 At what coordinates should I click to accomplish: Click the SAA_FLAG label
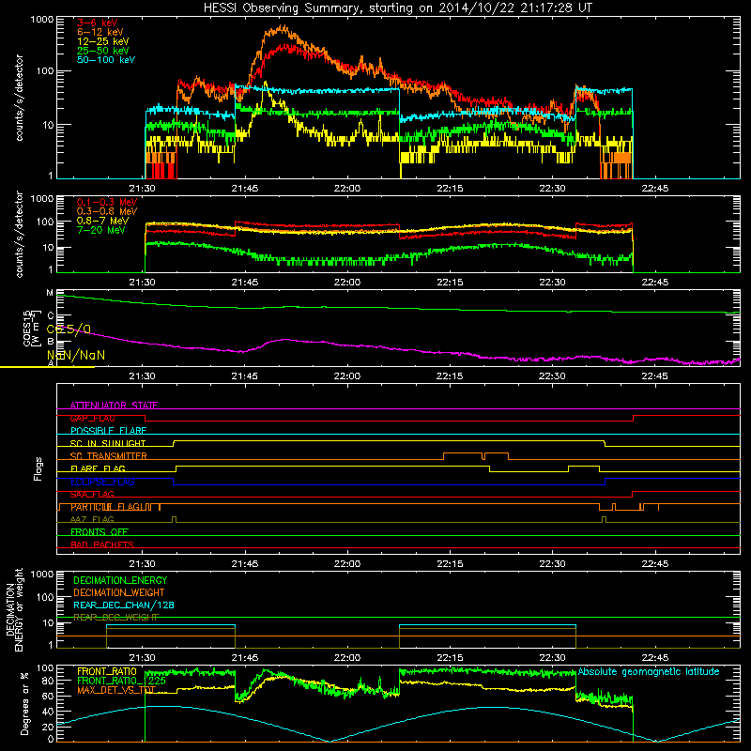[92, 495]
